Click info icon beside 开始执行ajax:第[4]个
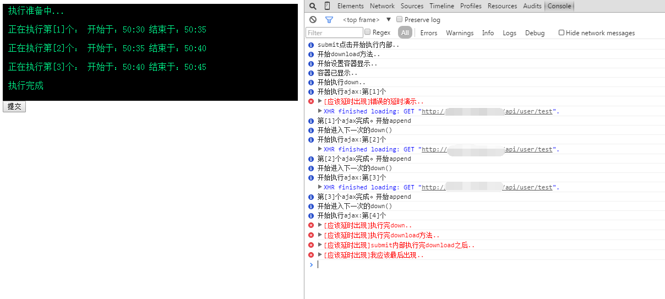 (311, 215)
